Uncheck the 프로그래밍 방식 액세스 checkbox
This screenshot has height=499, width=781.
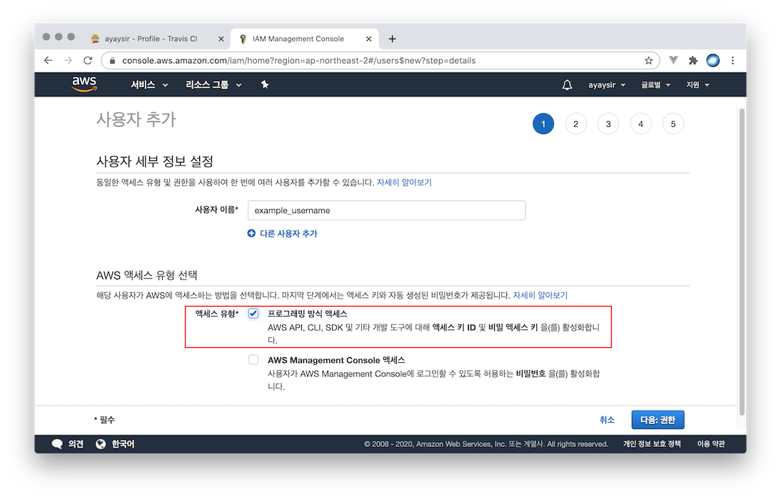click(253, 314)
